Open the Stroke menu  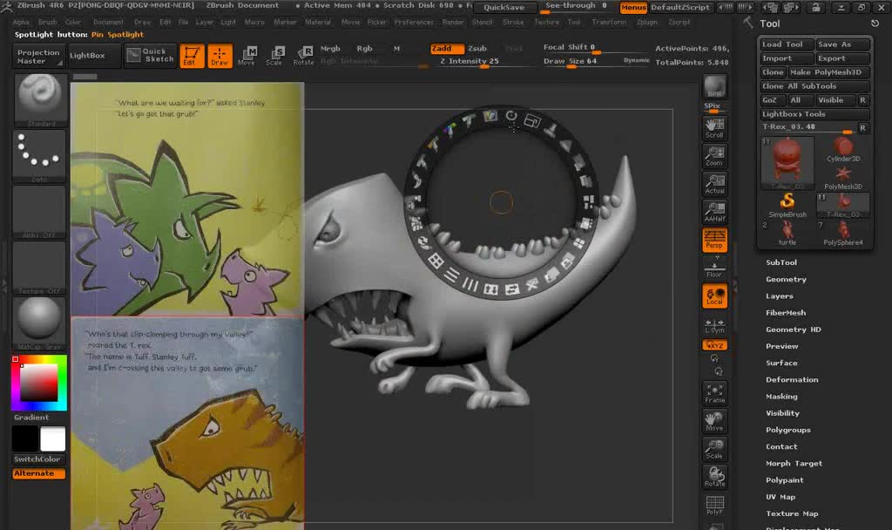[x=513, y=22]
